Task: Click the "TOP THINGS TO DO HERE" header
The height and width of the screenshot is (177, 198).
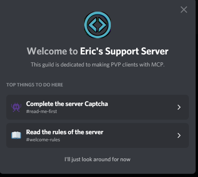Action: point(35,85)
